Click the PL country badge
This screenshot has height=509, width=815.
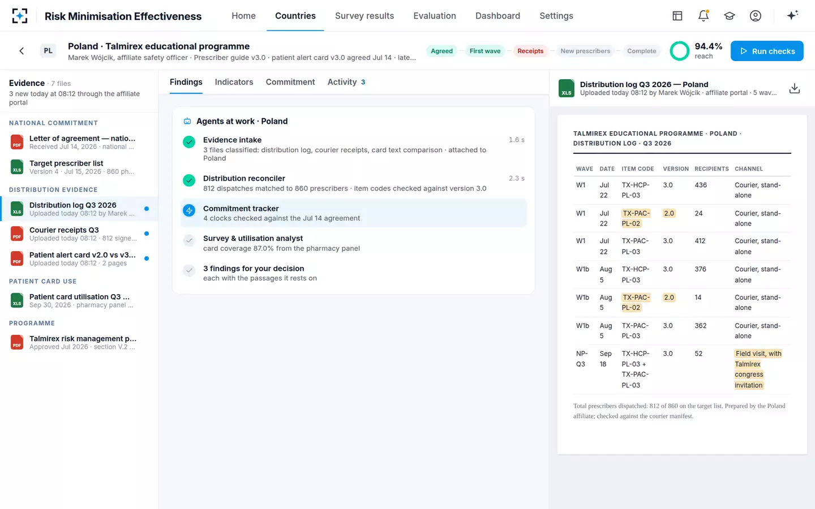48,51
